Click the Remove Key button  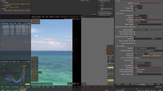[42, 84]
